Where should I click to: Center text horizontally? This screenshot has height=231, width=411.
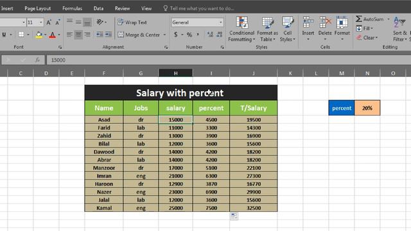coord(78,35)
